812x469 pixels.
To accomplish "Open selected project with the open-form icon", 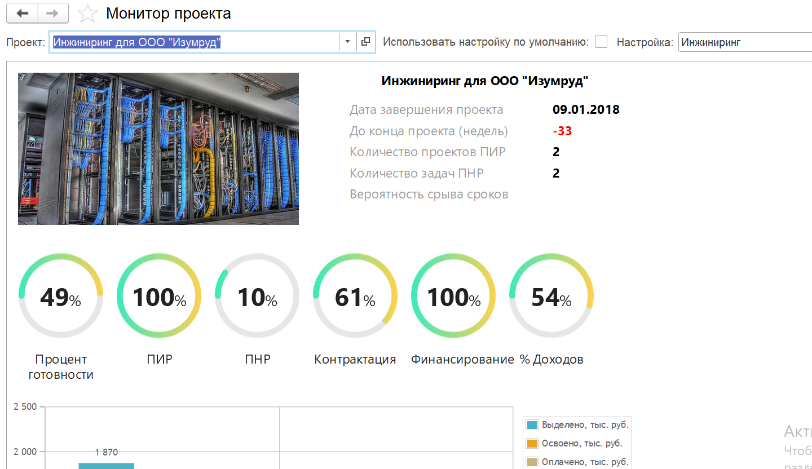I will pos(366,42).
